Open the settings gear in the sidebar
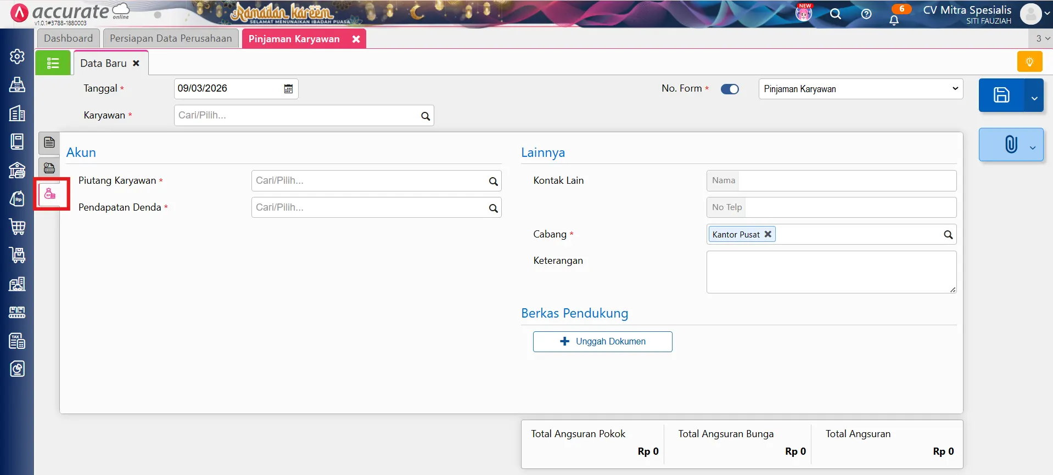 (x=17, y=56)
